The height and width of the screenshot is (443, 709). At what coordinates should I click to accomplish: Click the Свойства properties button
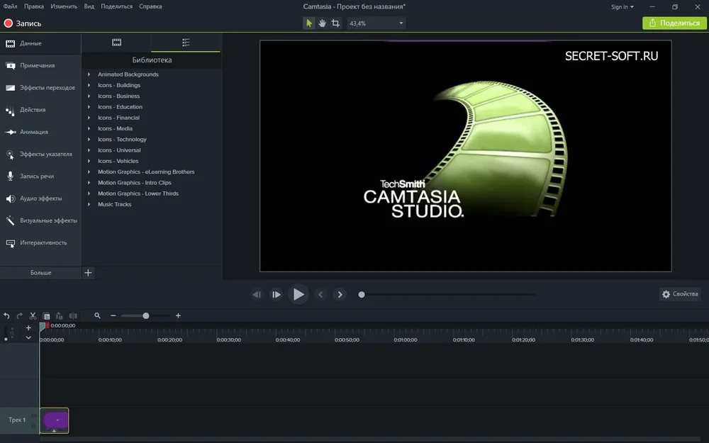(680, 294)
